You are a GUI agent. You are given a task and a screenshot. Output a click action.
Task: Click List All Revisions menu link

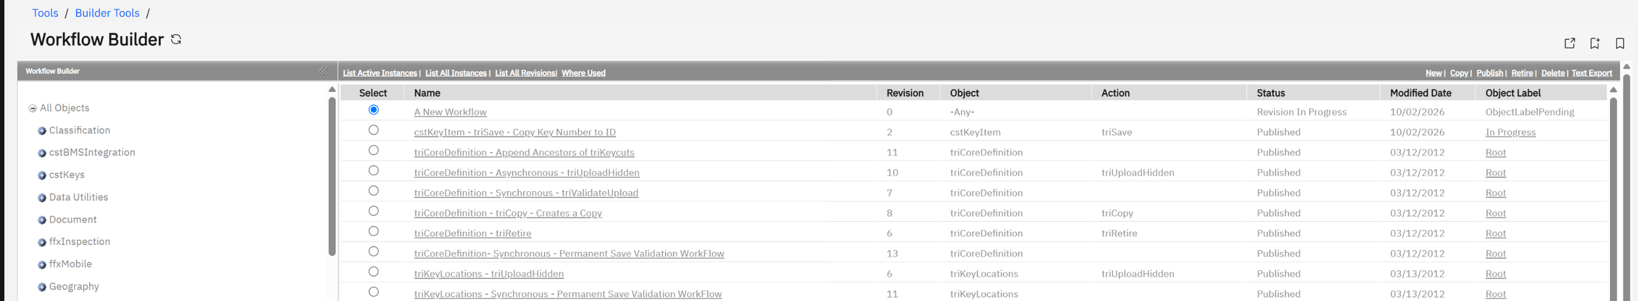tap(525, 73)
